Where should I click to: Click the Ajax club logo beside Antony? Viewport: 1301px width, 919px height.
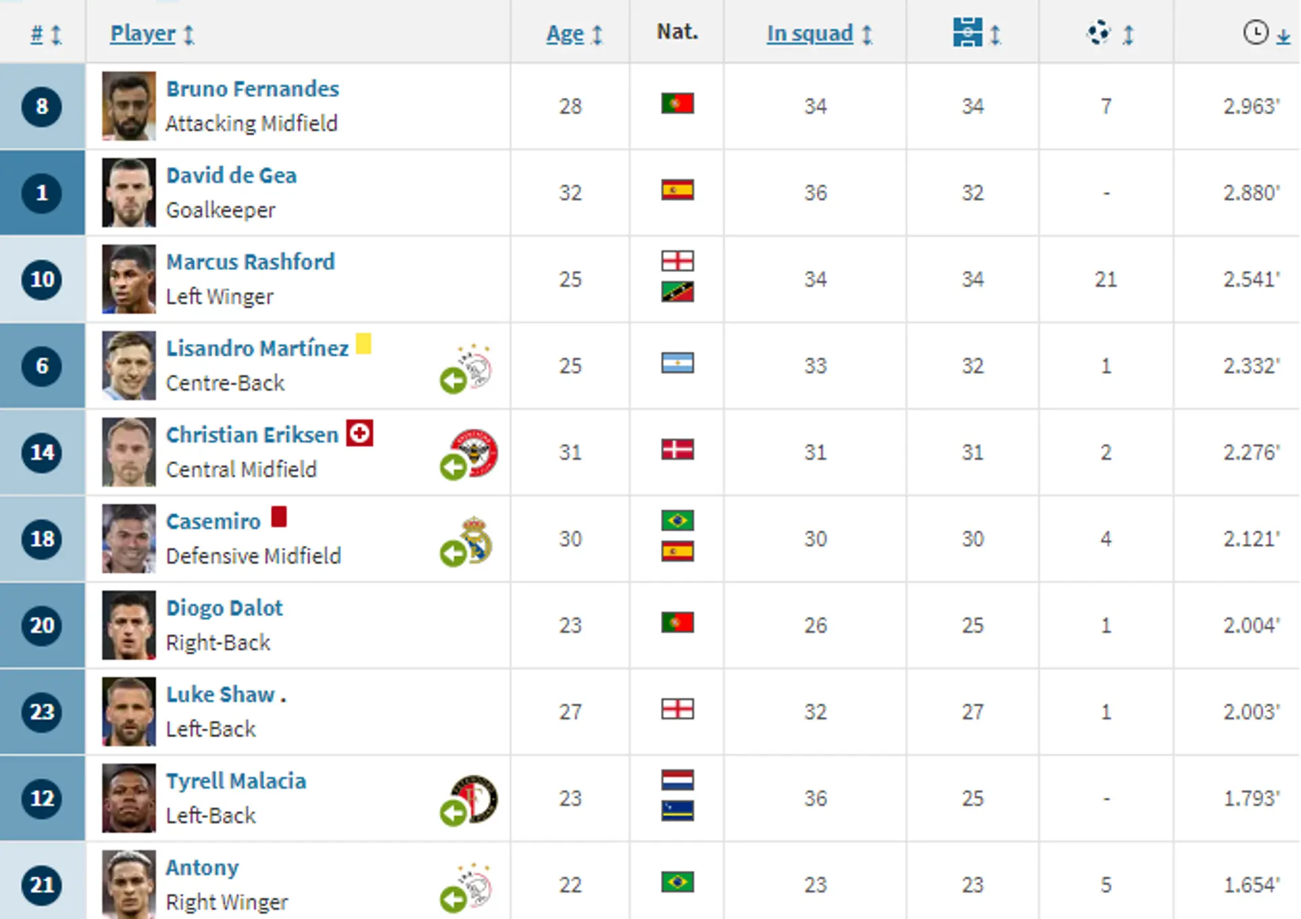point(476,884)
